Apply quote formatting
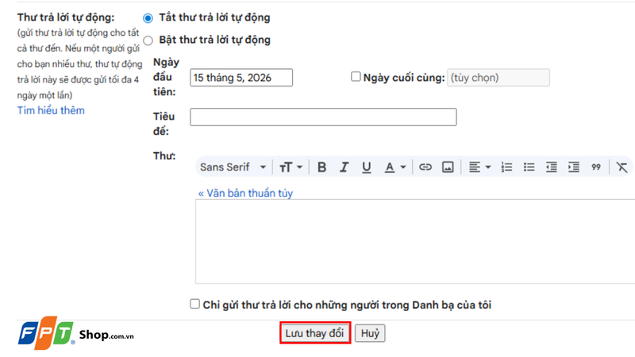The width and height of the screenshot is (635, 357). point(596,167)
